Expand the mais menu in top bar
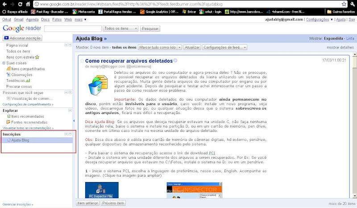 [x=80, y=20]
